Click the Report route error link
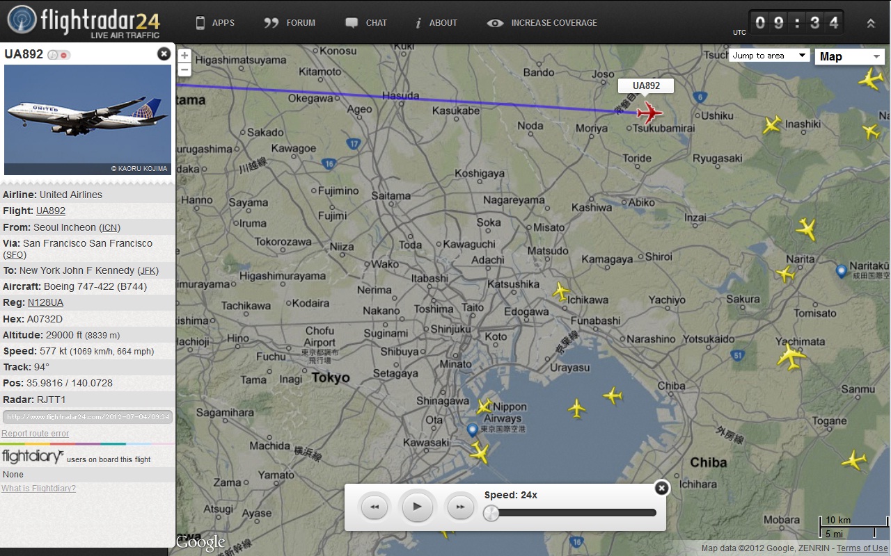Viewport: 891px width, 556px height. click(35, 434)
